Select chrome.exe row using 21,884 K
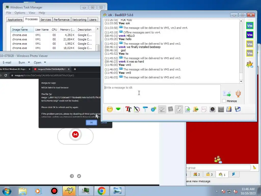 (53, 39)
